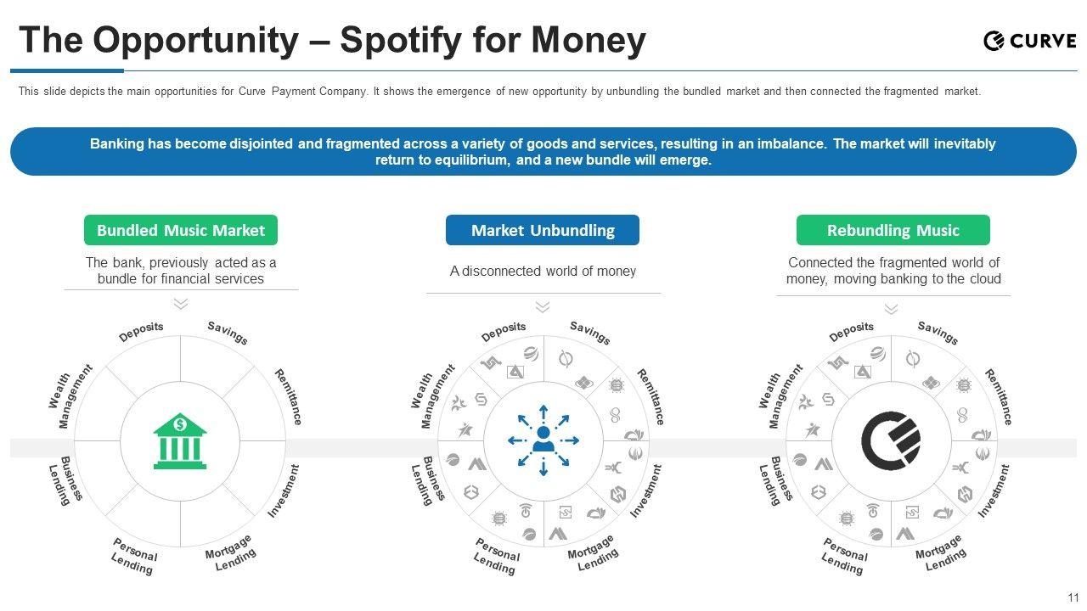Click Wealth Management label on middle wheel

coord(432,397)
